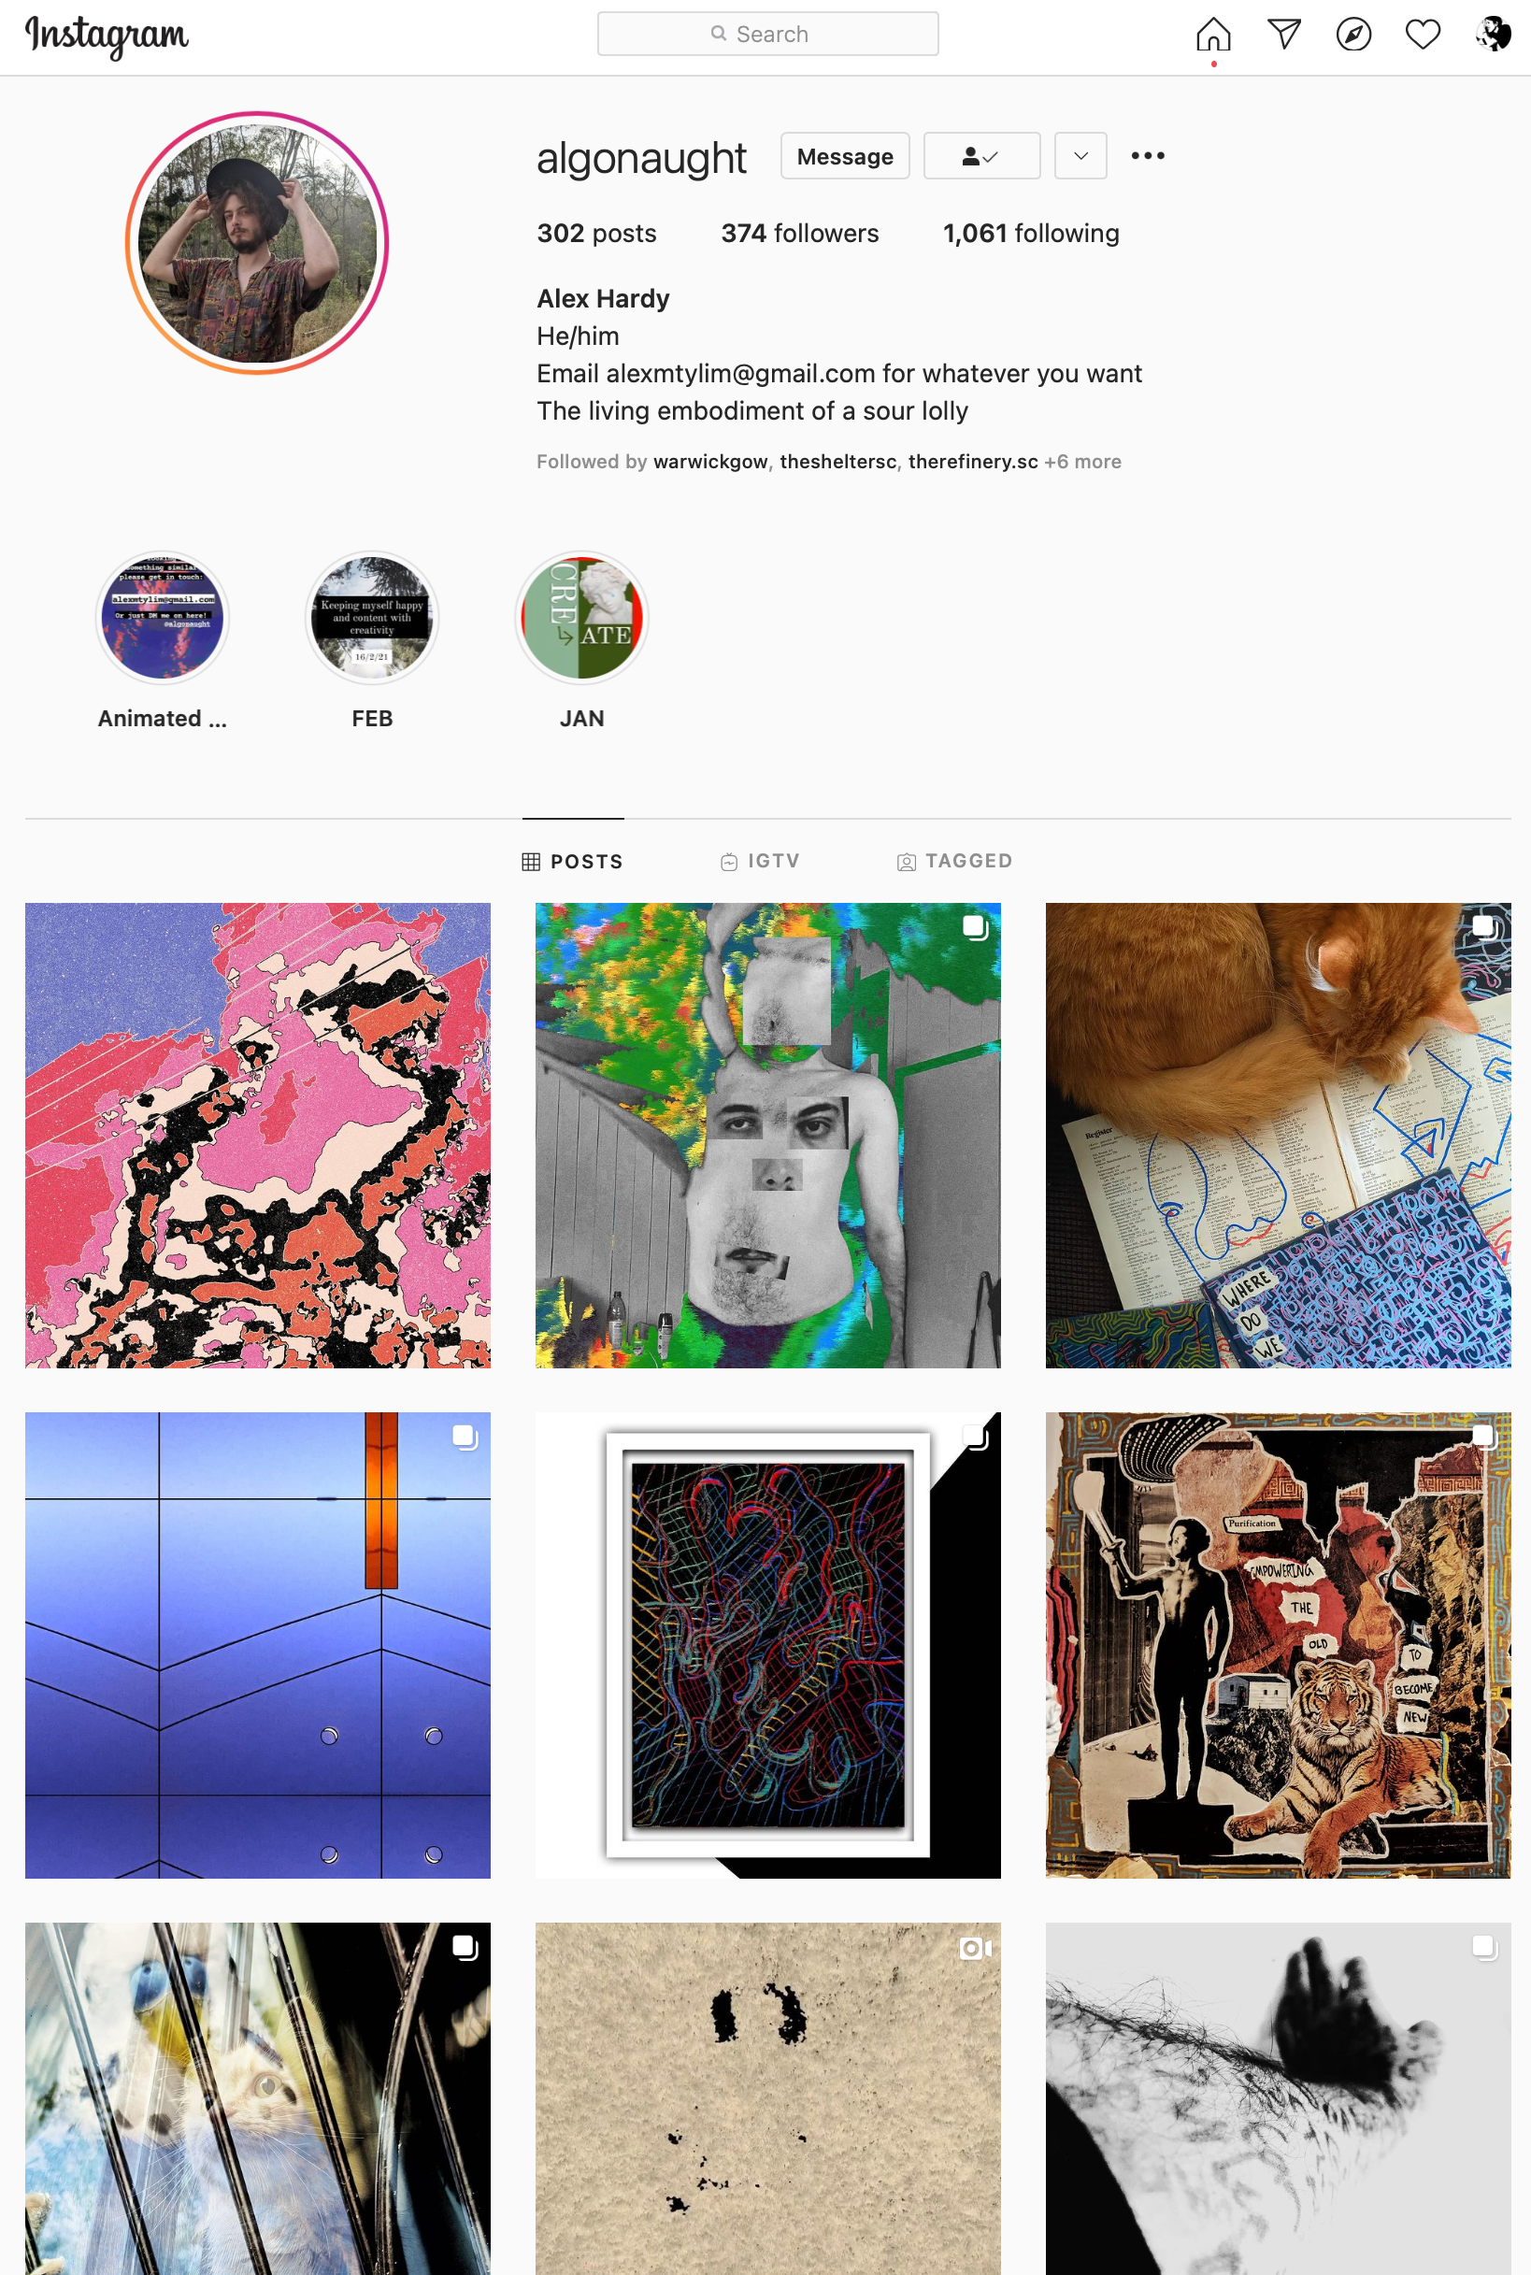
Task: Open the three-dot options menu
Action: [1147, 156]
